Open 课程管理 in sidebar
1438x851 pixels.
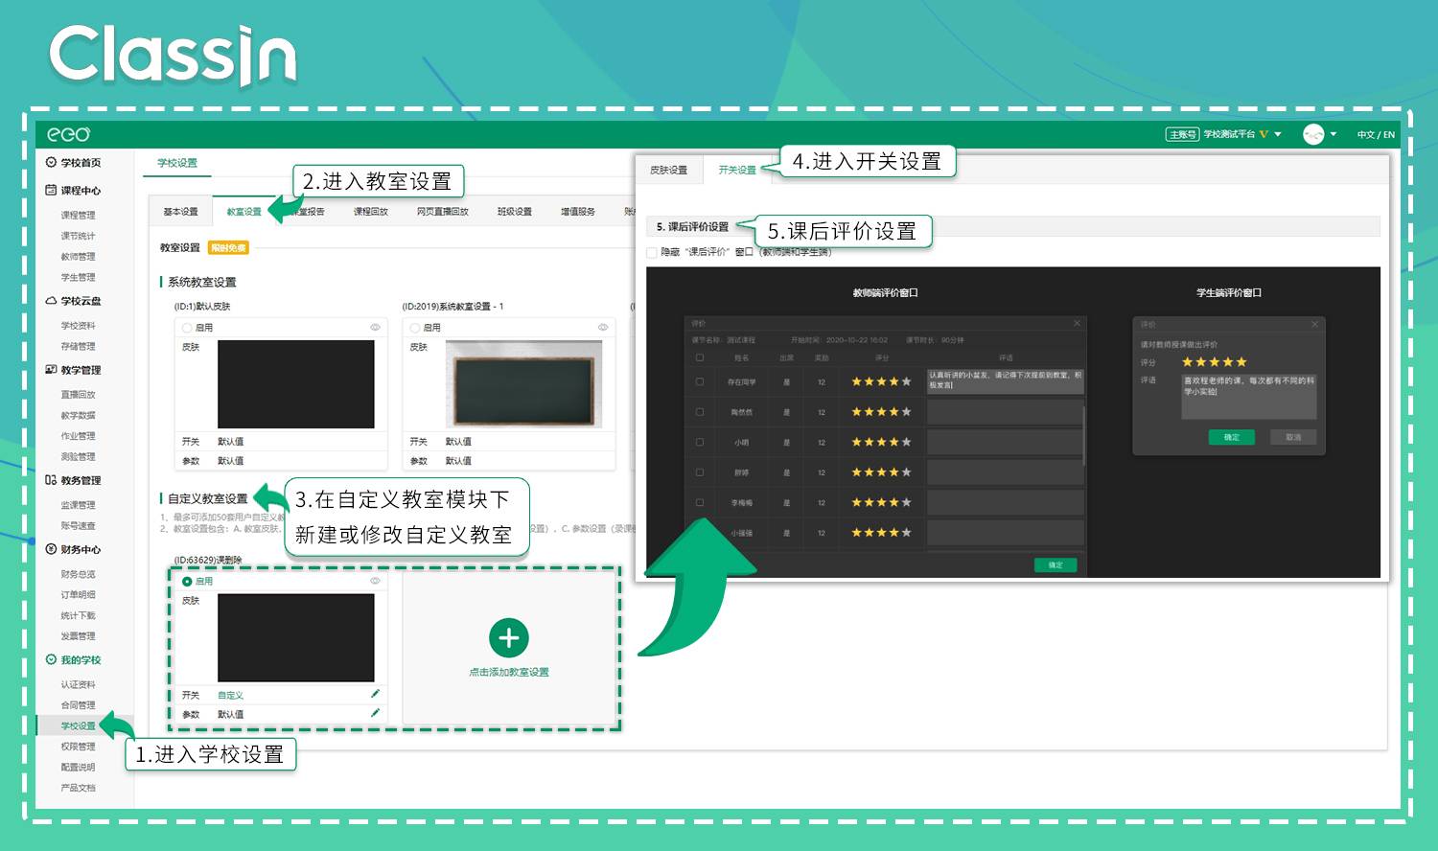[x=79, y=215]
